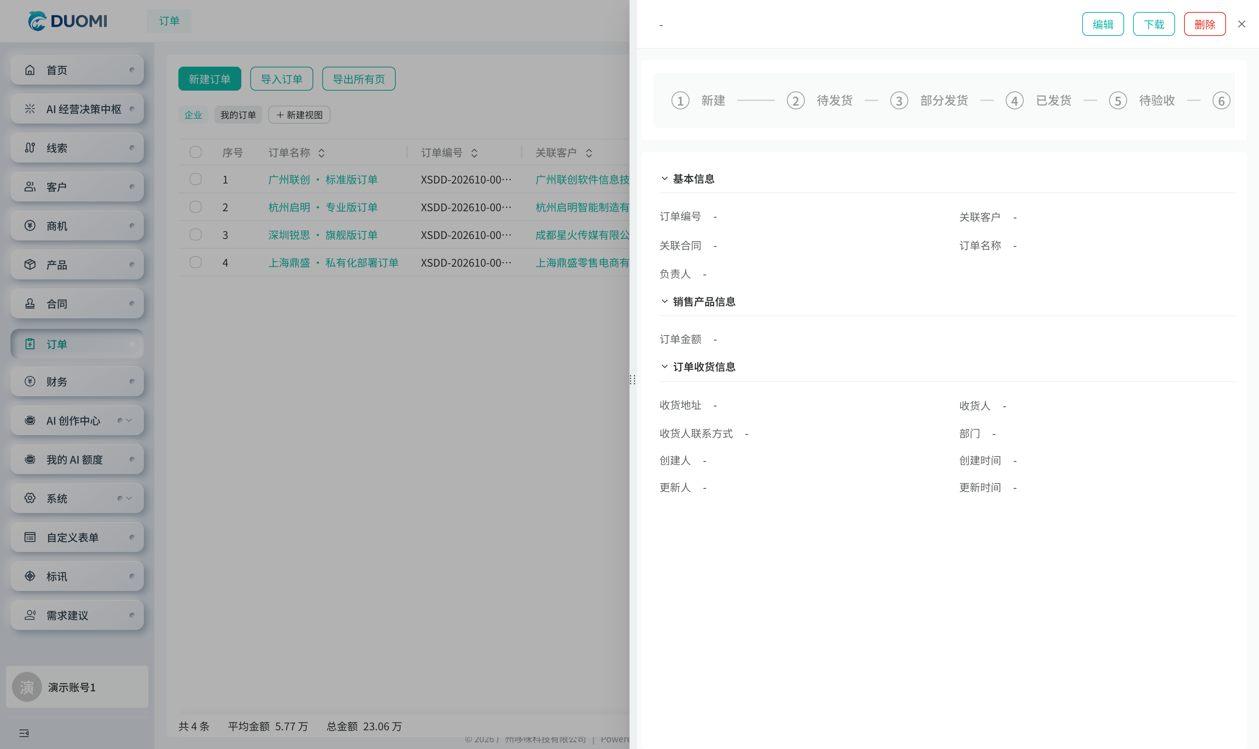Click the 客户 customers icon
The width and height of the screenshot is (1259, 749).
point(30,187)
